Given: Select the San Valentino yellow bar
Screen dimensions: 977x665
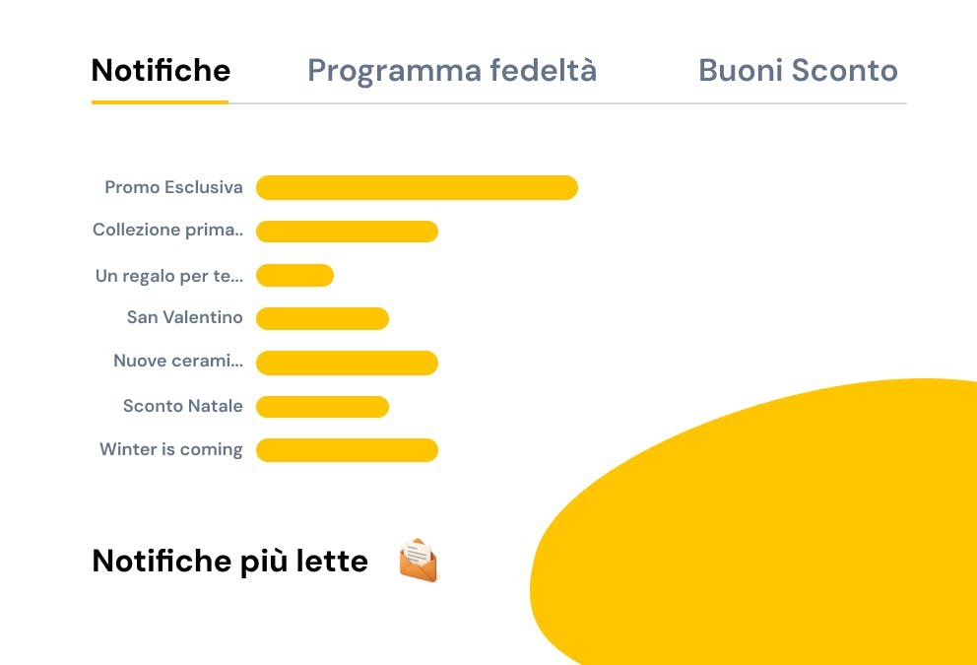Looking at the screenshot, I should coord(322,318).
